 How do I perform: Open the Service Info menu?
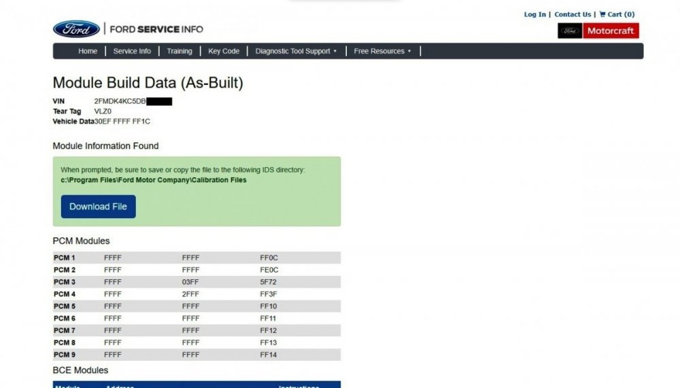[132, 51]
